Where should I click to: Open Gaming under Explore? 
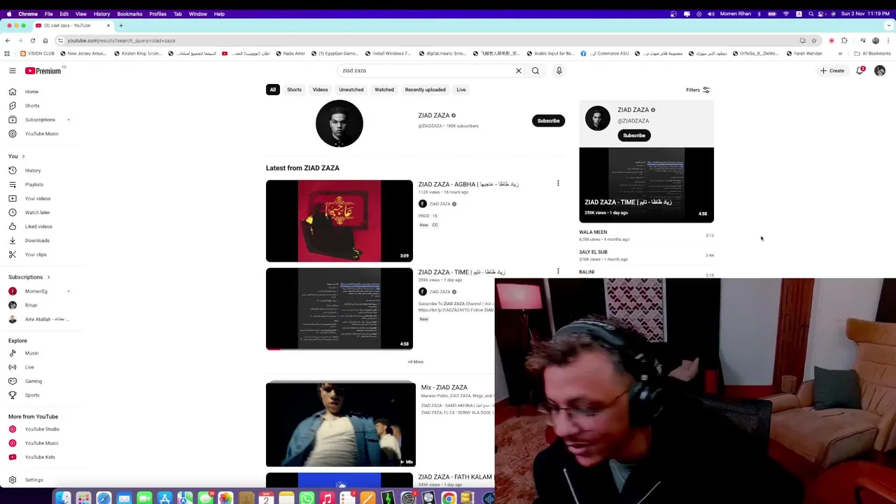33,381
